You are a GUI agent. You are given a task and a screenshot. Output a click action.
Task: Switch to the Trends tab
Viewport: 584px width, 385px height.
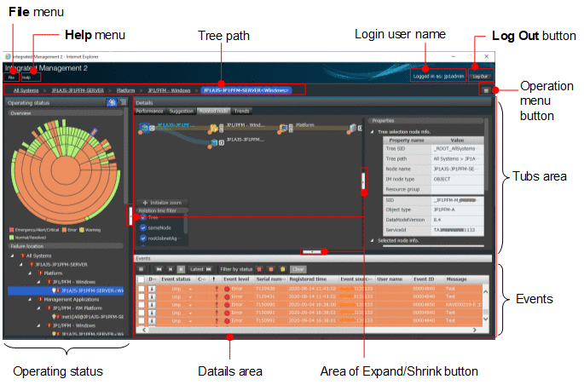pos(242,111)
